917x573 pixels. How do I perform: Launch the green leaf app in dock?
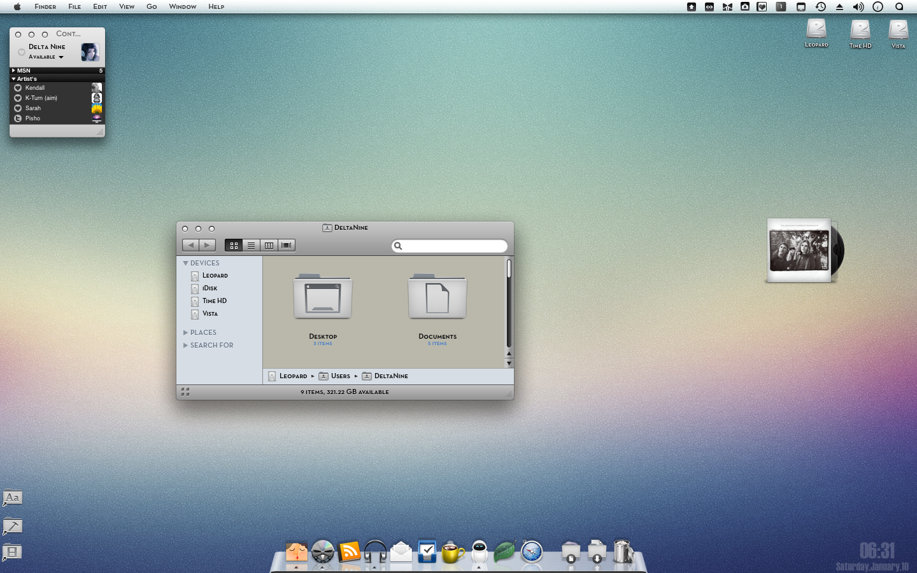pos(504,551)
